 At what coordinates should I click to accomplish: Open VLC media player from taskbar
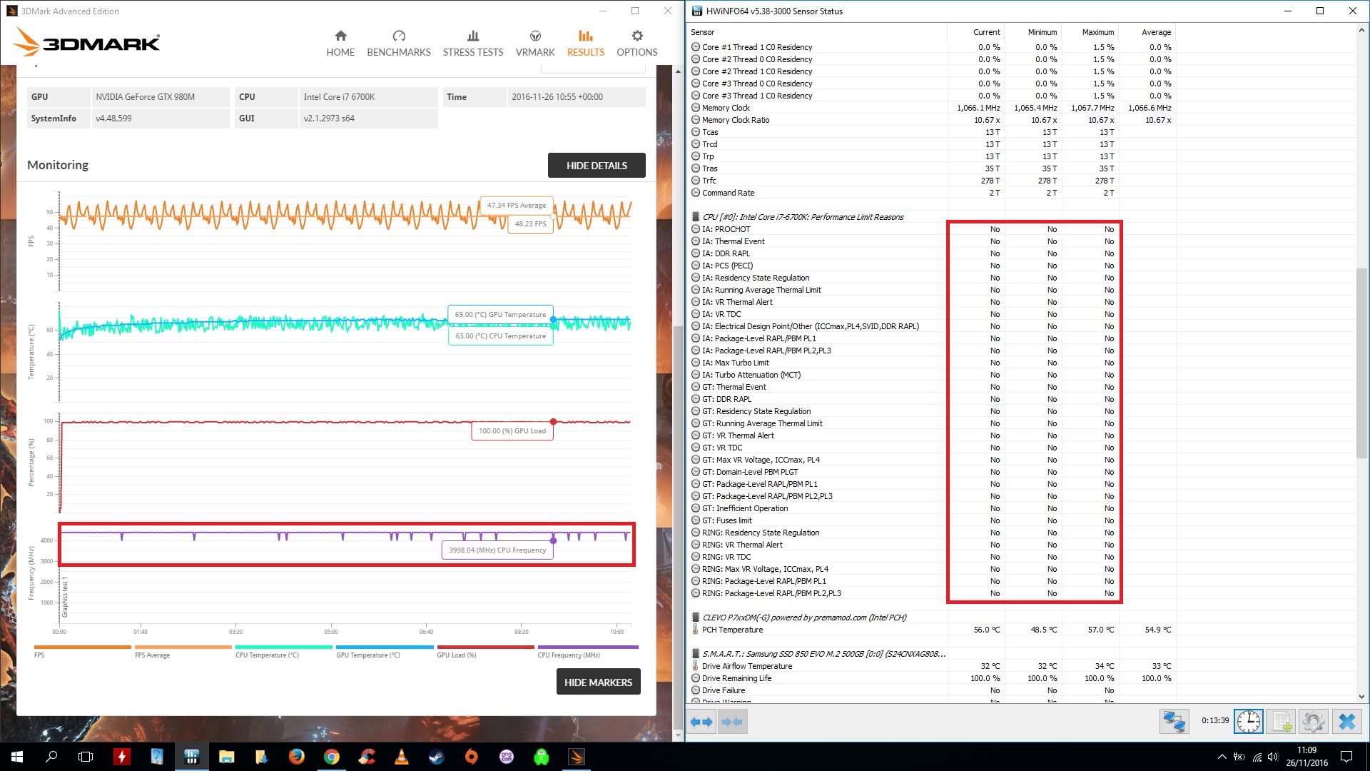coord(401,757)
